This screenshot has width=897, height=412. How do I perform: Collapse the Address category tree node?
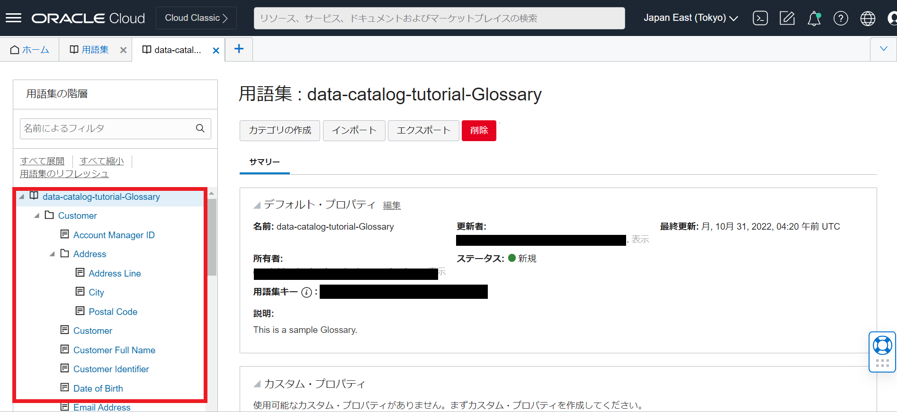[x=52, y=254]
